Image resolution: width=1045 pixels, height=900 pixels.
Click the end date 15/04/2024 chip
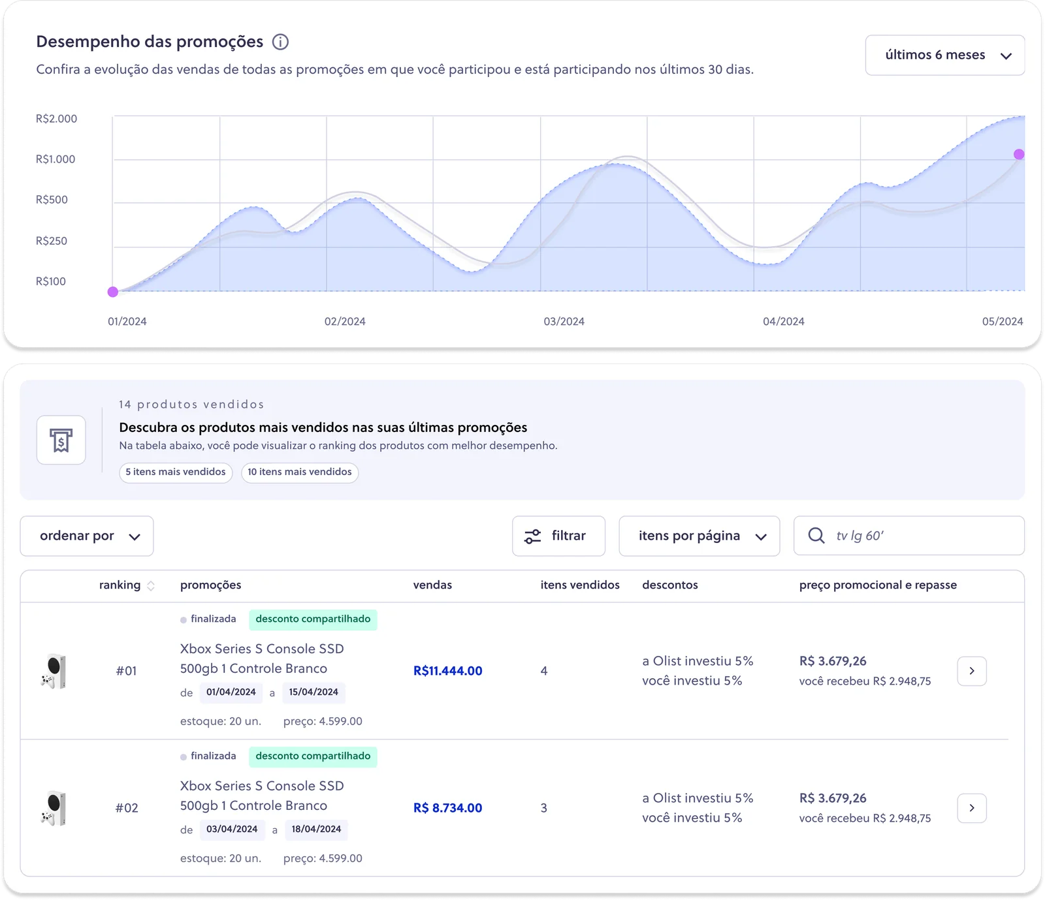coord(313,692)
